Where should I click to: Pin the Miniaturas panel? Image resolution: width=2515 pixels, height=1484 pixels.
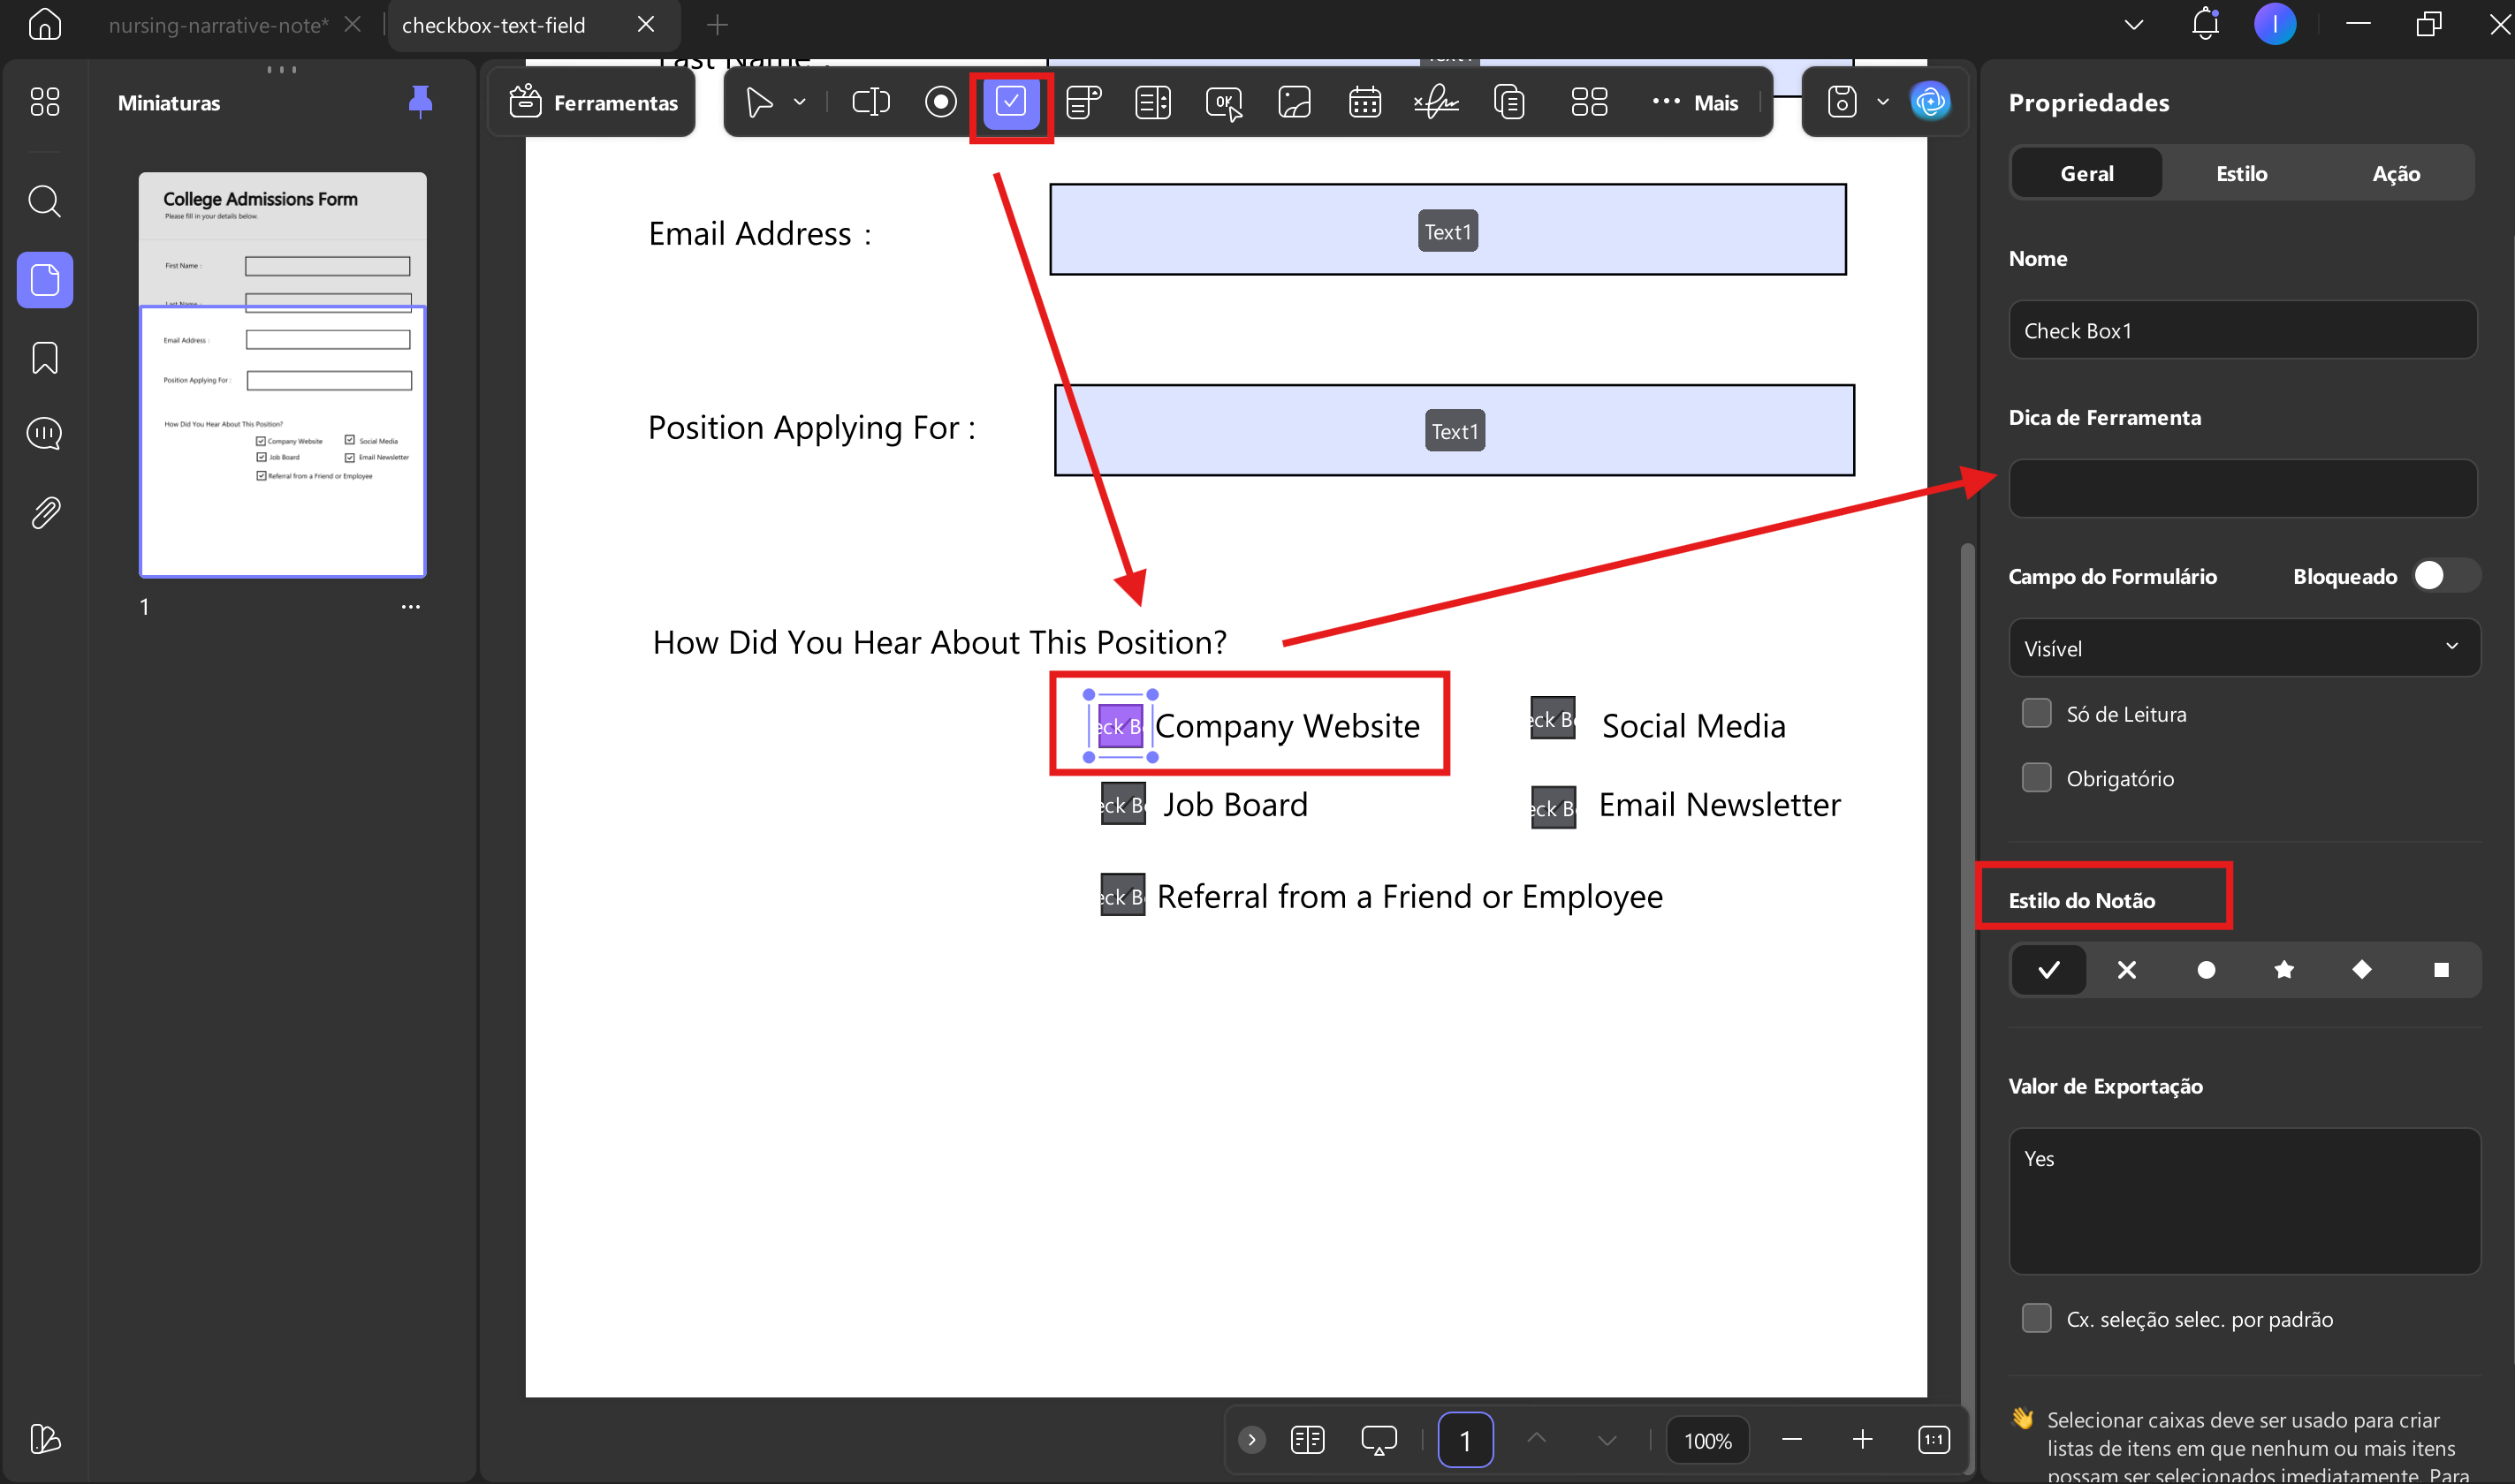click(x=420, y=101)
